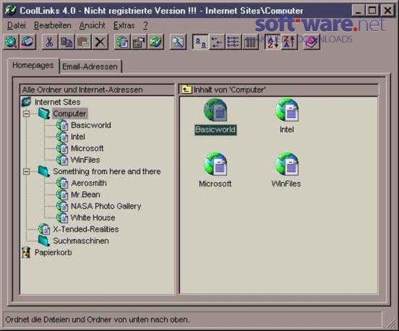399x331 pixels.
Task: Open the ? help menu
Action: [146, 25]
